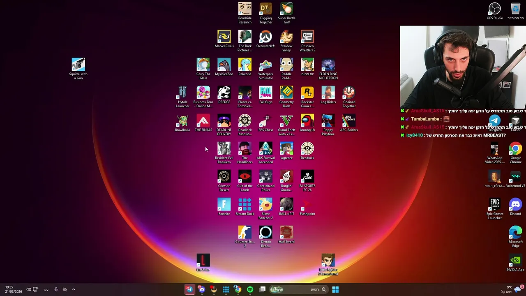
Task: Open Stardew Valley icon
Action: pos(286,41)
